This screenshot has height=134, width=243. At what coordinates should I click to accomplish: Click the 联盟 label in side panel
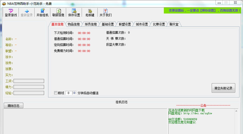click(x=9, y=51)
